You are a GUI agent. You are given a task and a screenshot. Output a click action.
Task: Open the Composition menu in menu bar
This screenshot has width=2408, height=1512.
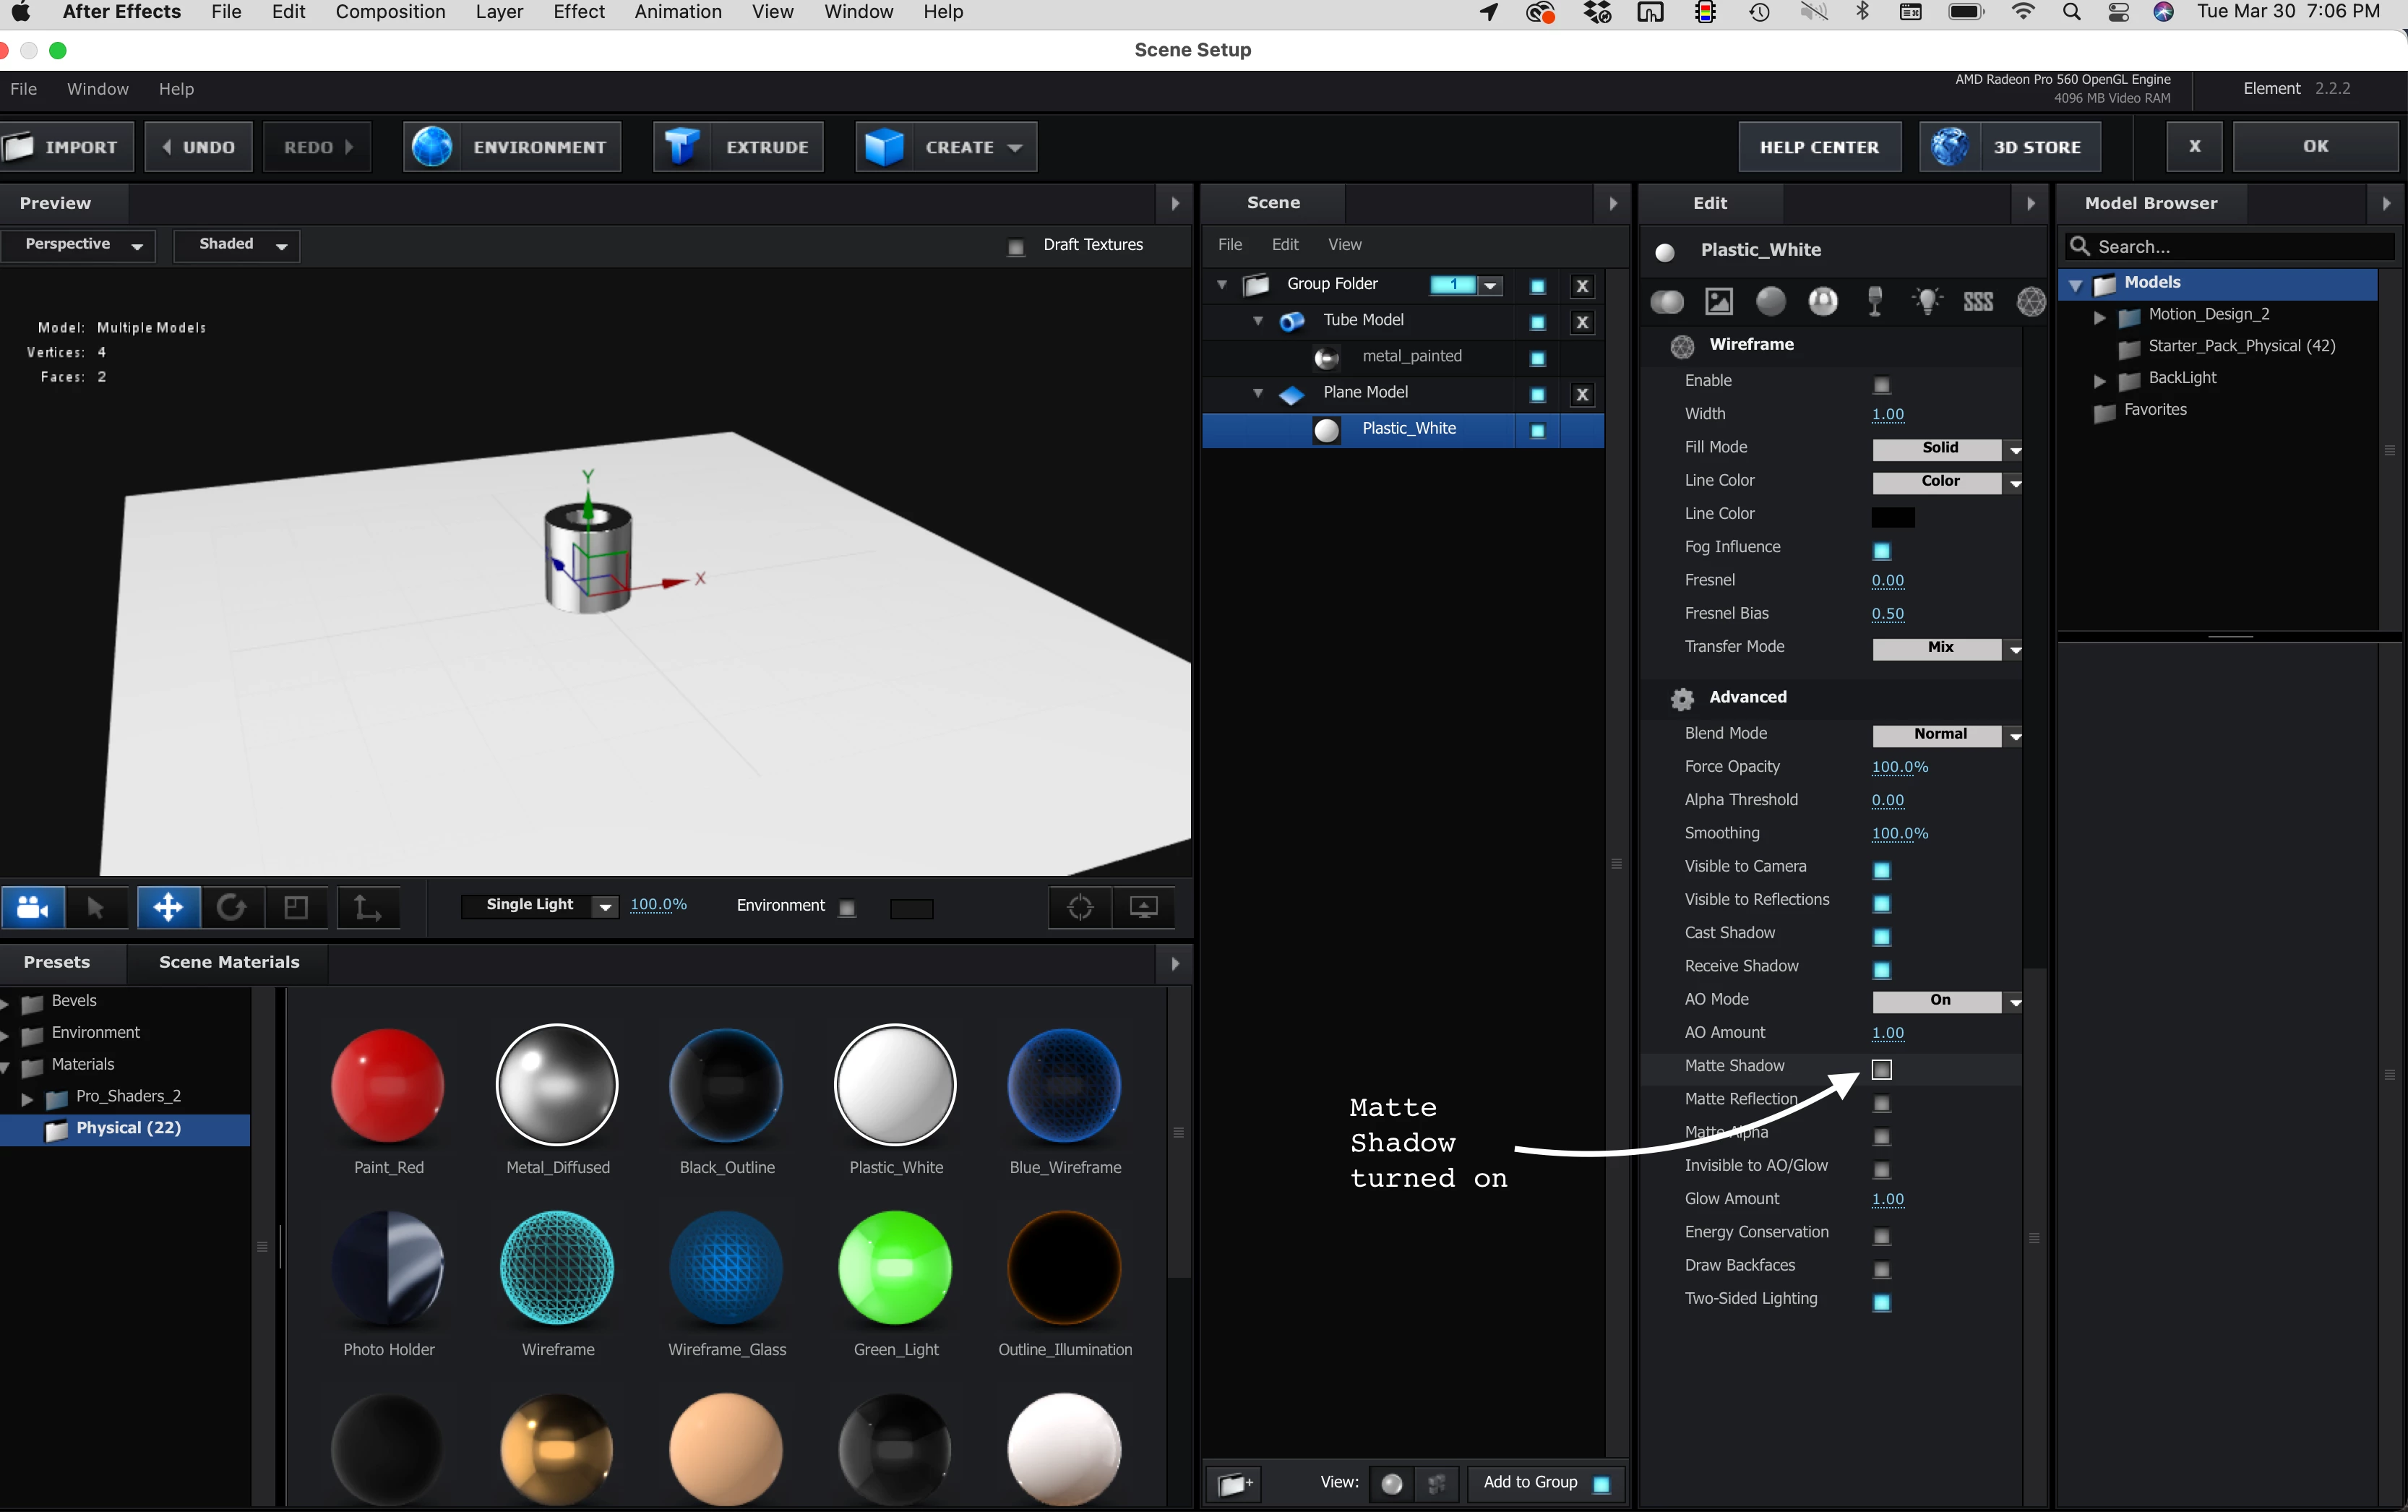point(390,12)
